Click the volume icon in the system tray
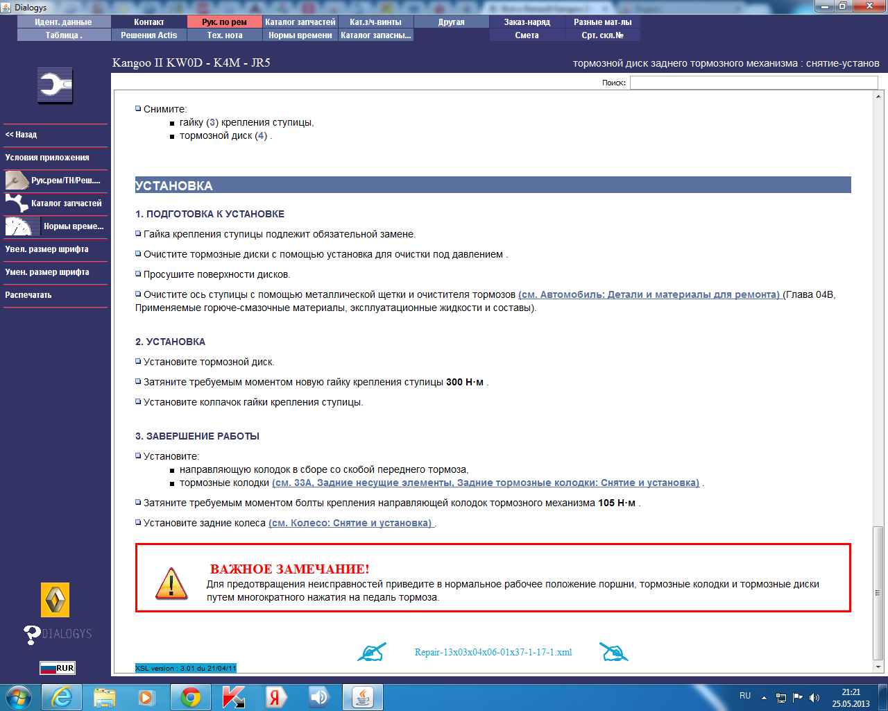Screen dimensions: 888x711 pos(814,698)
